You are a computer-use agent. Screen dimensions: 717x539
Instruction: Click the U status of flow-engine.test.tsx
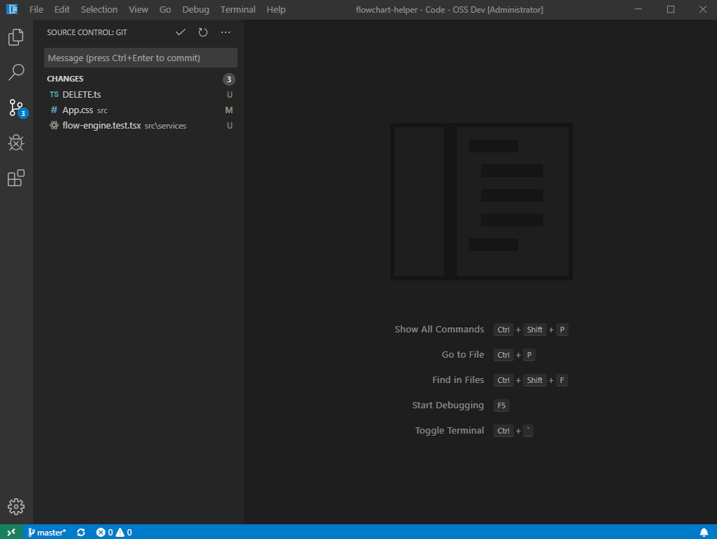230,126
